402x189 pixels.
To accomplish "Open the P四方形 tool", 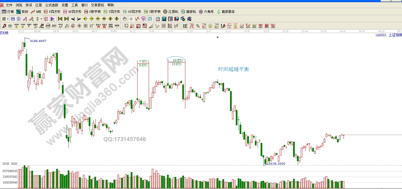I will pos(52,12).
